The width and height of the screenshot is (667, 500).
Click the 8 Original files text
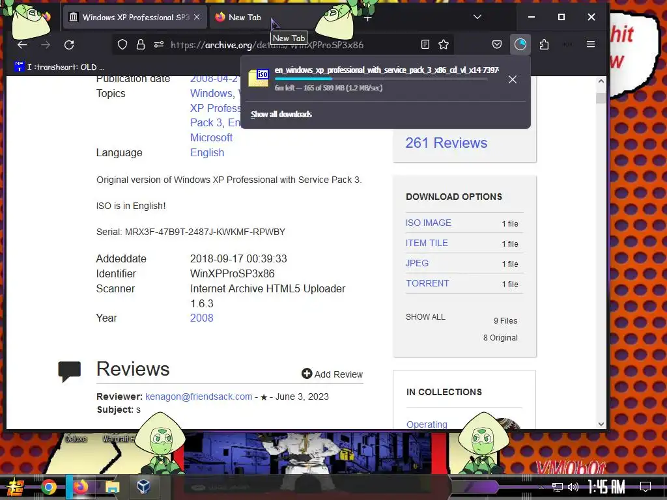[500, 338]
